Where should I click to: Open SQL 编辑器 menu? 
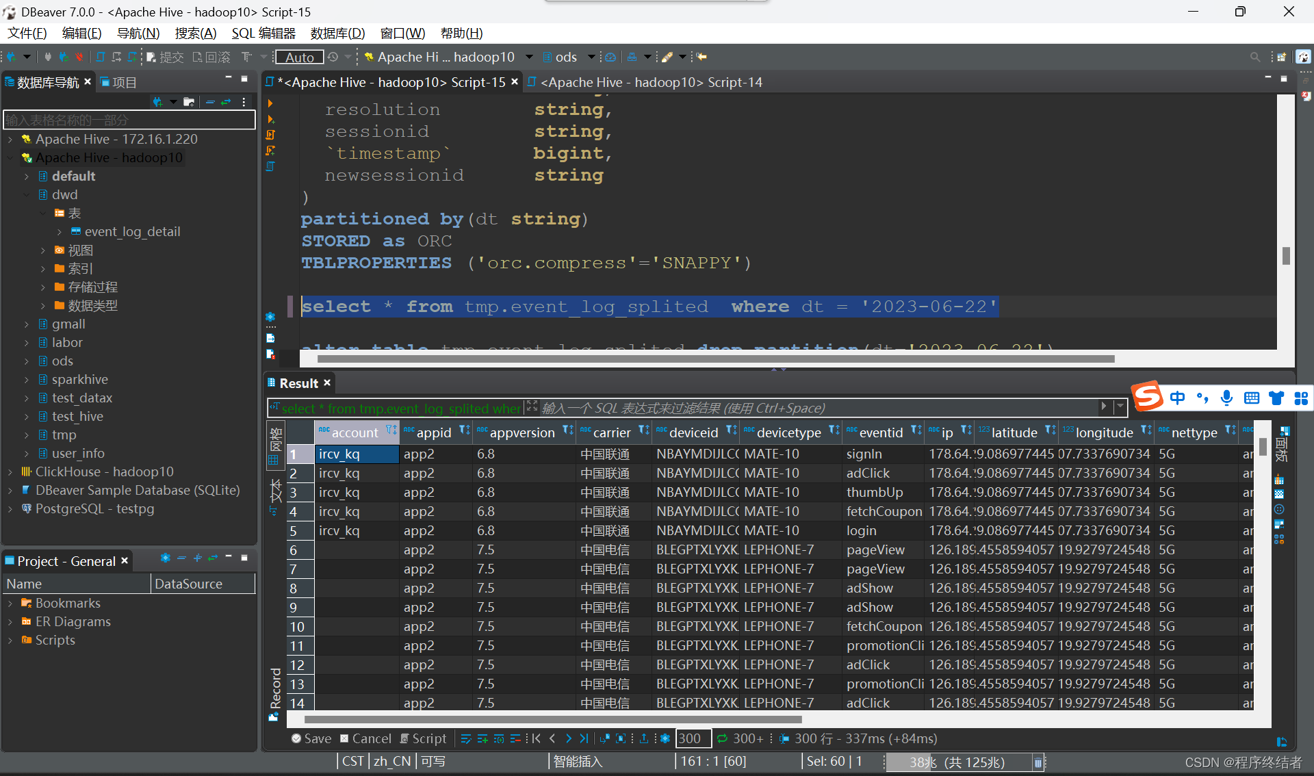(x=263, y=34)
